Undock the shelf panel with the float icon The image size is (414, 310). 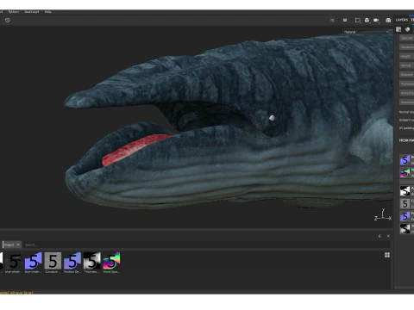[379, 236]
